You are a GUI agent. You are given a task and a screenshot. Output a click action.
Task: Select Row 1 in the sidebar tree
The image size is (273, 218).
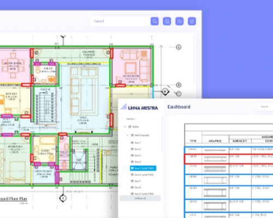[136, 143]
